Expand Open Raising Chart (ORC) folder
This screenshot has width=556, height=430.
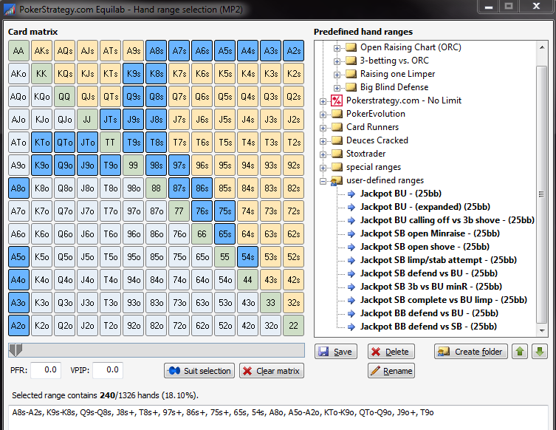coord(337,48)
